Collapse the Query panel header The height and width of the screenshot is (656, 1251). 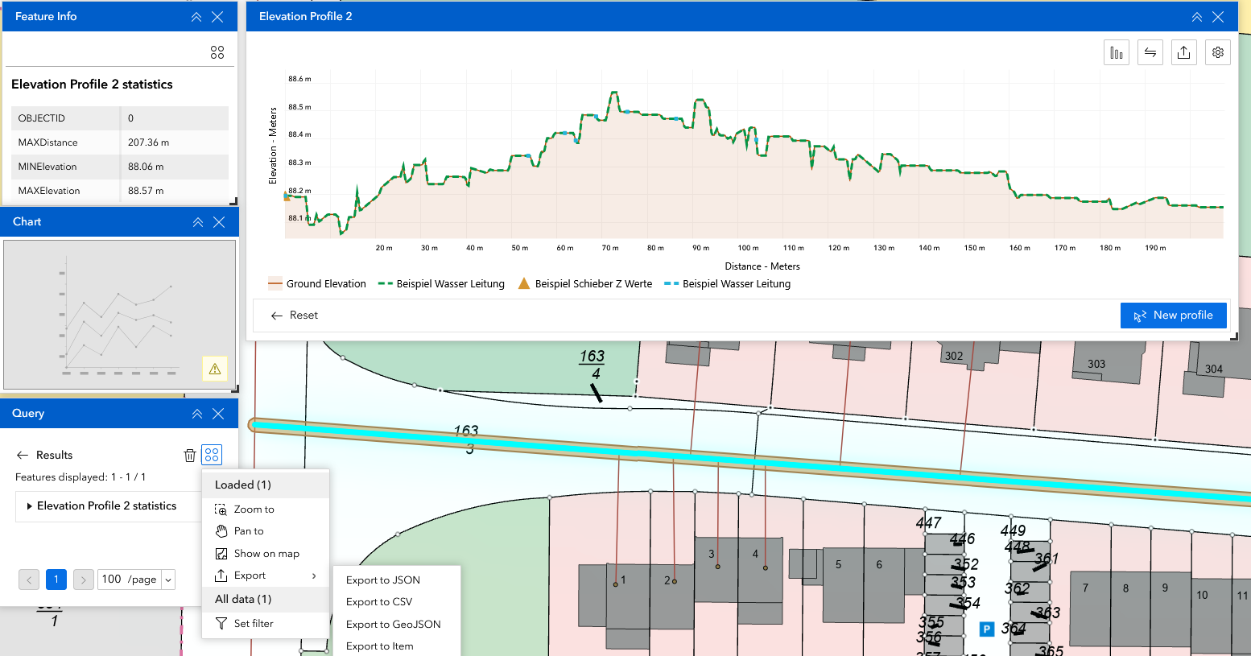coord(197,413)
